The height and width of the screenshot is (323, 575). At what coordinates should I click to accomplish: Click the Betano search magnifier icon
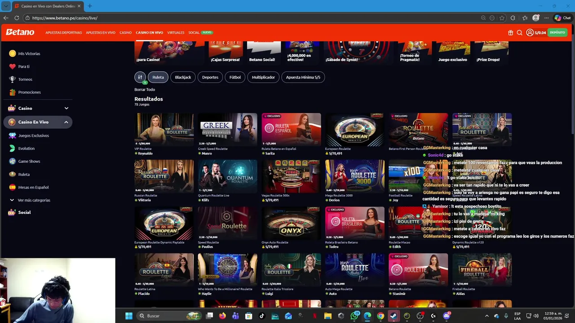[519, 32]
